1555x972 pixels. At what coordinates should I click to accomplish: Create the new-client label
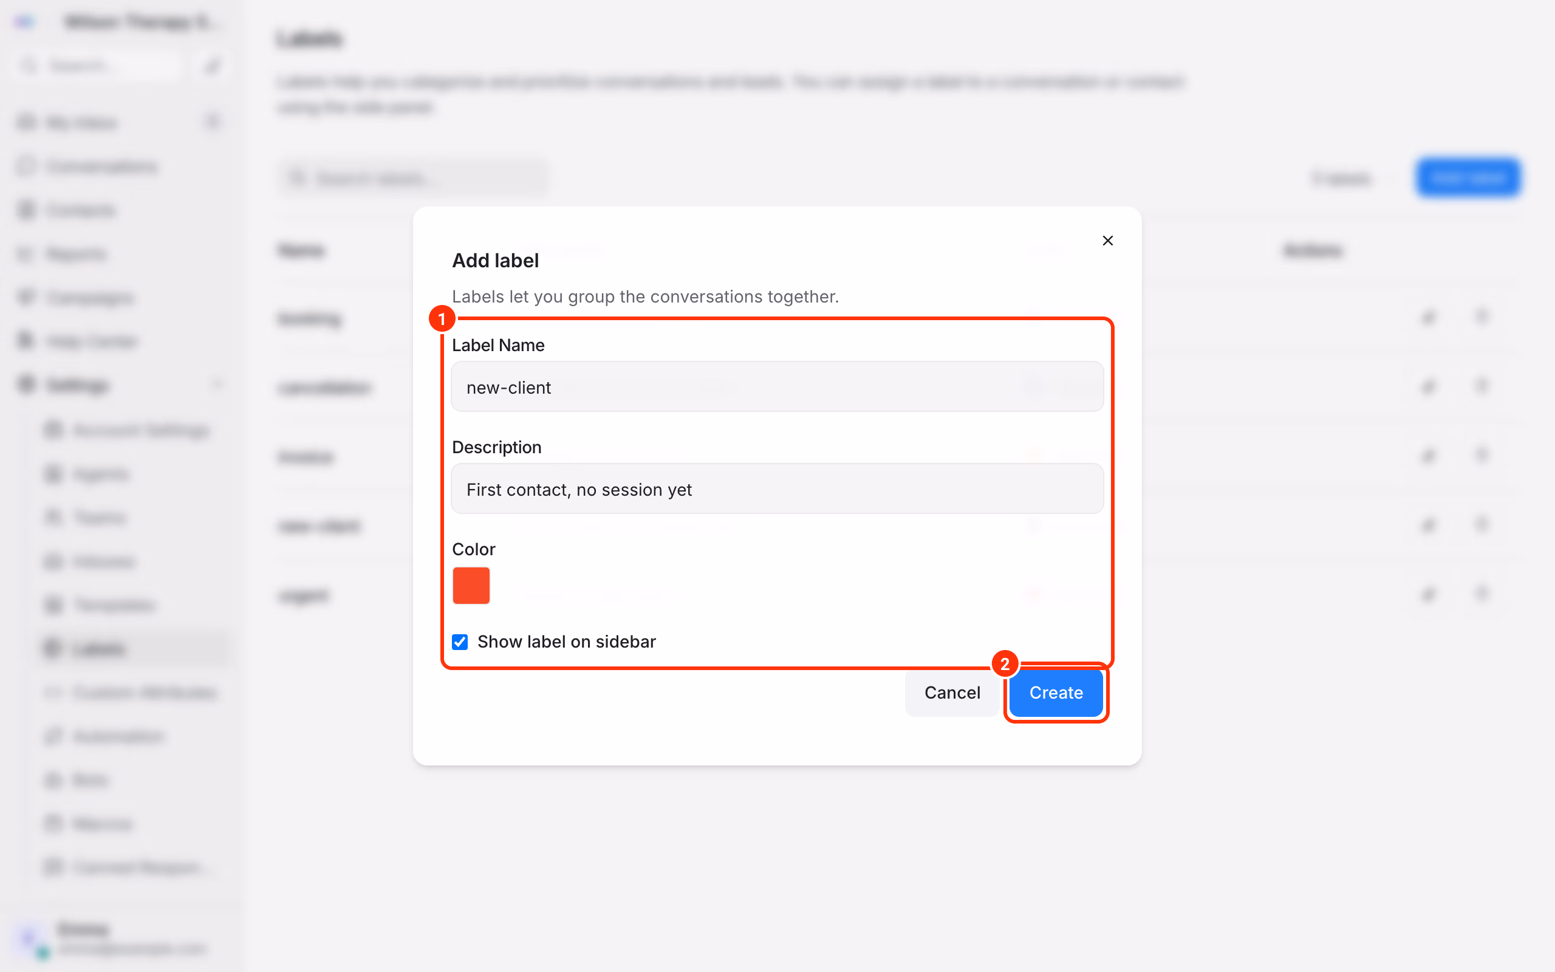[x=1056, y=693]
